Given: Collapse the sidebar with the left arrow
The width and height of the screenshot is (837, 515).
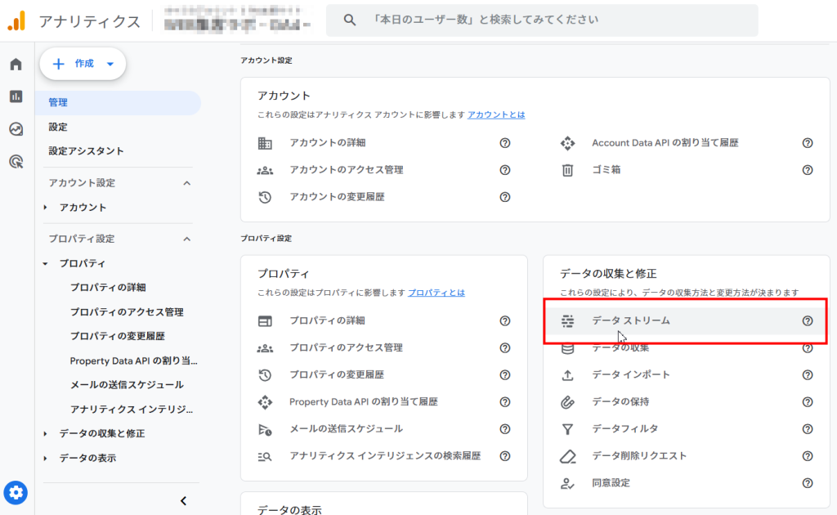Looking at the screenshot, I should [x=183, y=500].
